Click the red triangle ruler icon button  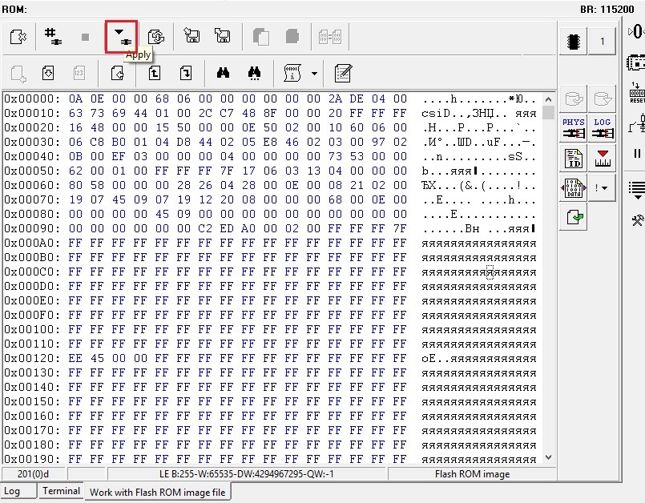[603, 158]
